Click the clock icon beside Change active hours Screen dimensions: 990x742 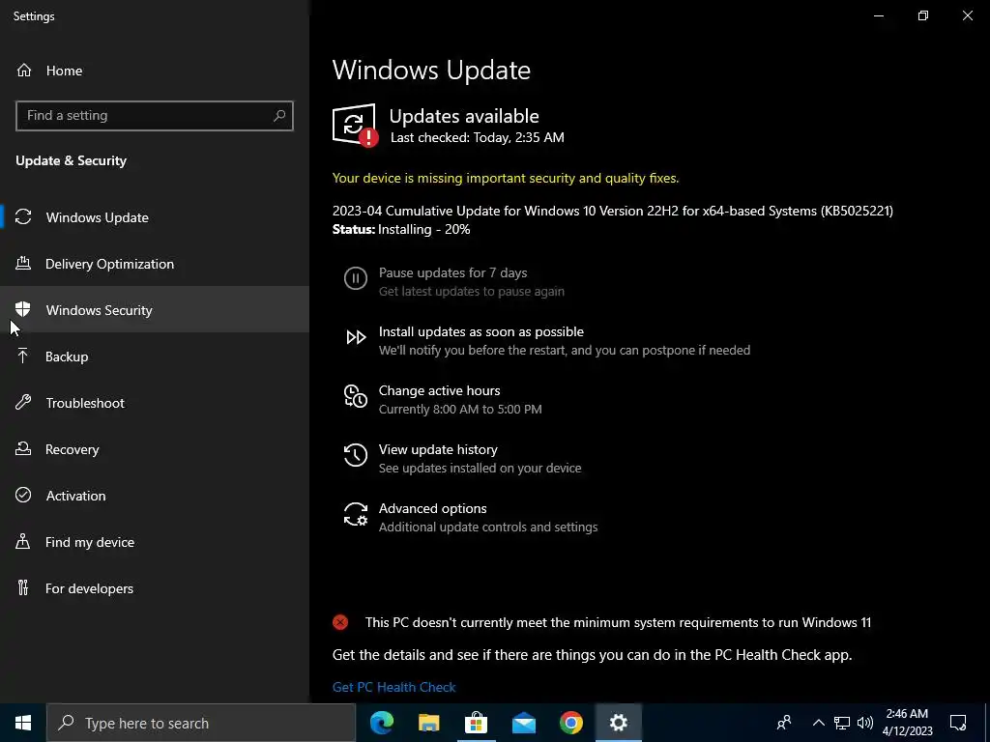click(356, 396)
